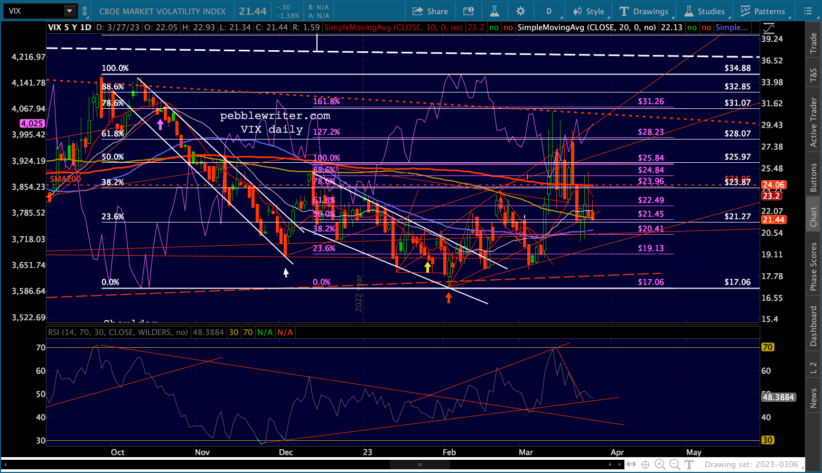The width and height of the screenshot is (822, 473).
Task: Click the 23.2 moving average price bubble
Action: coord(771,196)
